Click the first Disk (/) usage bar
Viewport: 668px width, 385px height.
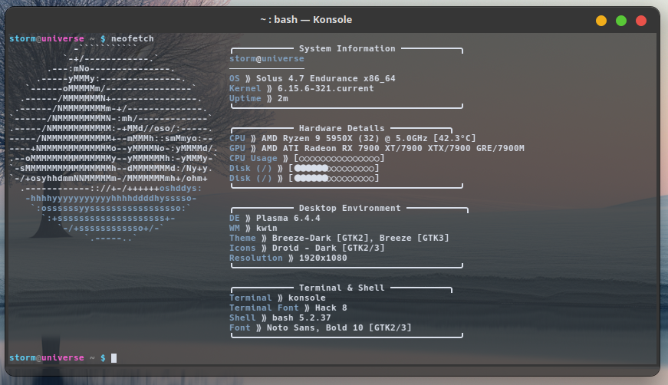(x=334, y=168)
